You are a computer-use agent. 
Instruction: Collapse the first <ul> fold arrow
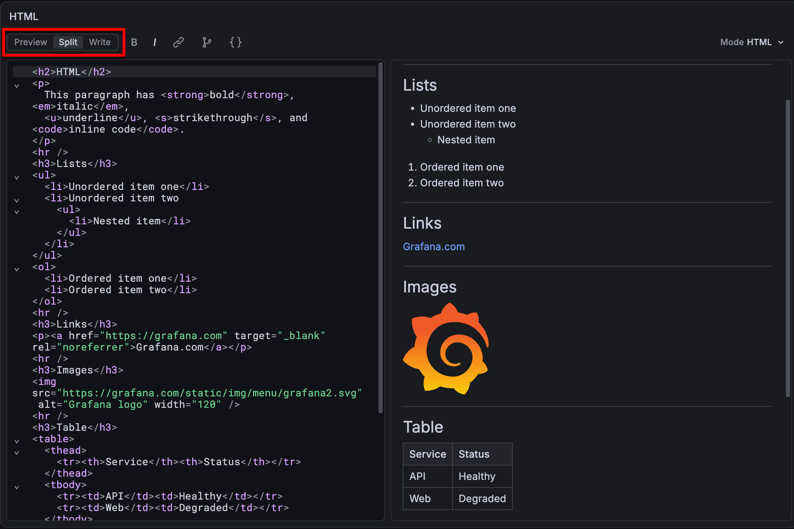tap(16, 178)
